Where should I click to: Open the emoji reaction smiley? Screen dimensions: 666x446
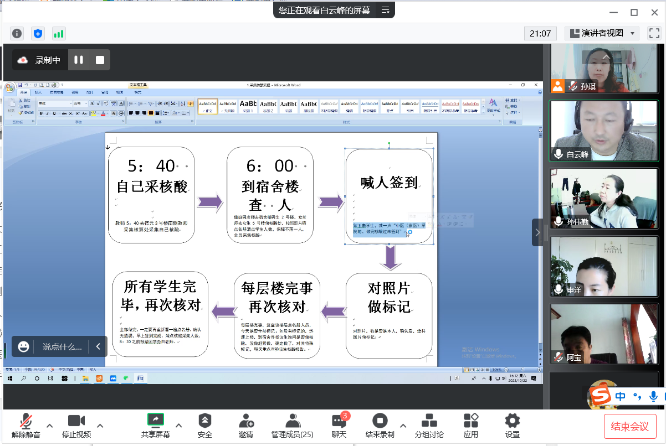[x=23, y=347]
